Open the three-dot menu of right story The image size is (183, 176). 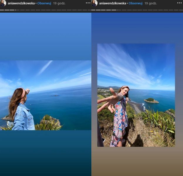[179, 3]
